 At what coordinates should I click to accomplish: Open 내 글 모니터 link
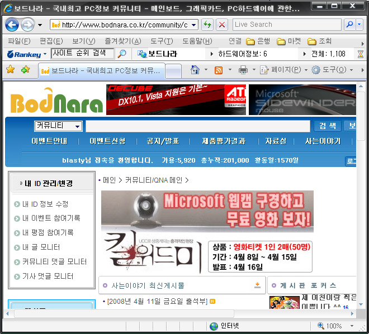[41, 247]
